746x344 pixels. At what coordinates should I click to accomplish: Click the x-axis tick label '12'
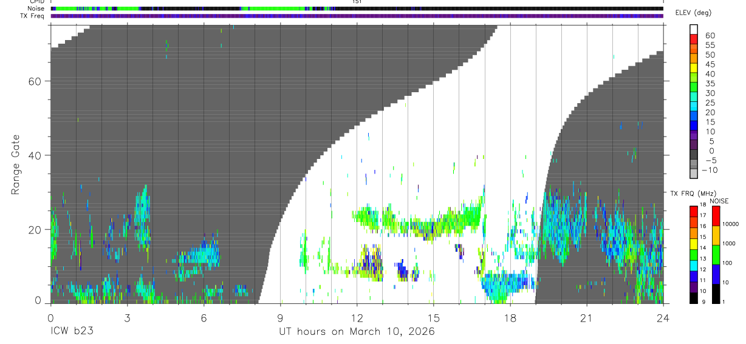357,317
